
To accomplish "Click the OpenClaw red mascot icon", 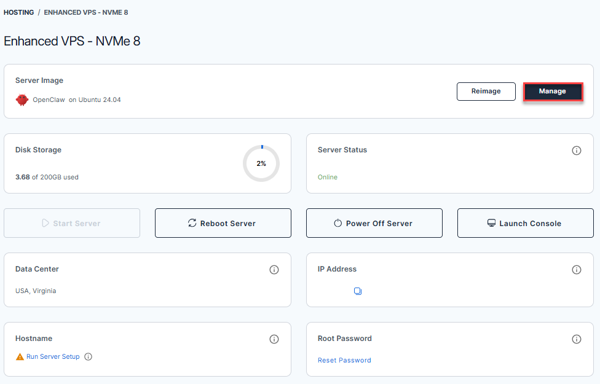I will coord(22,100).
